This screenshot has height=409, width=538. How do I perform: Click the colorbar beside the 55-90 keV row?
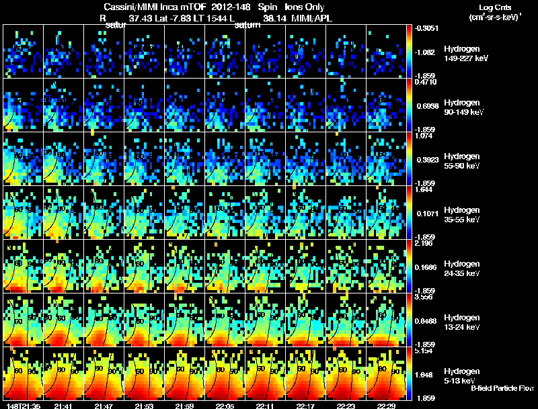(x=409, y=159)
